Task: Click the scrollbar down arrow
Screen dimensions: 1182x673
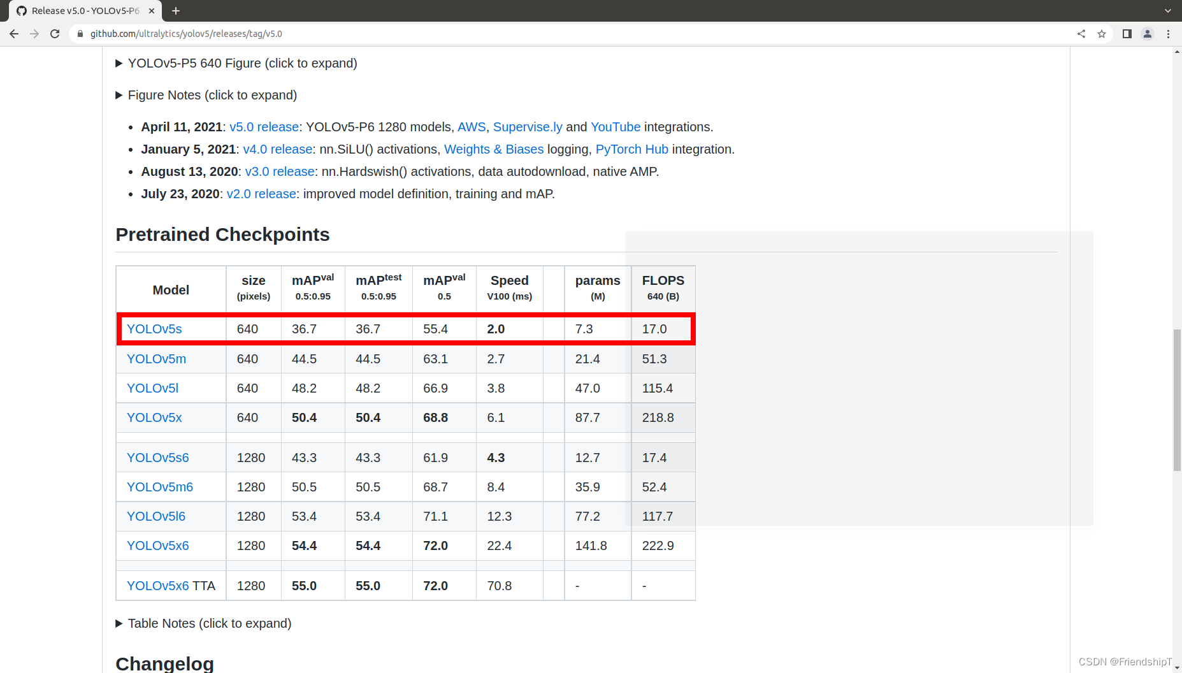Action: click(x=1177, y=668)
